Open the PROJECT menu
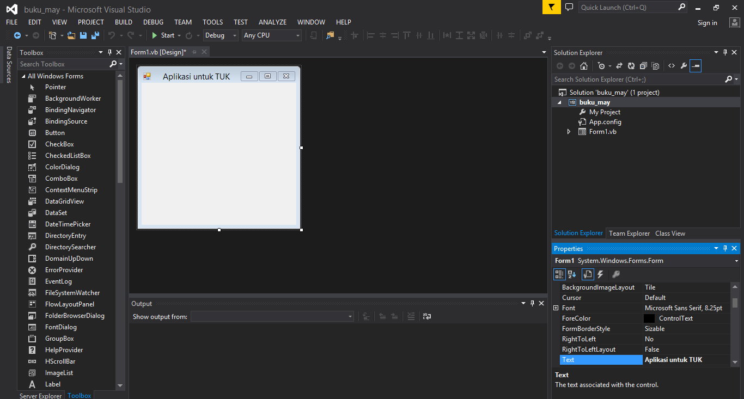Screen dimensions: 744x399 pos(90,22)
